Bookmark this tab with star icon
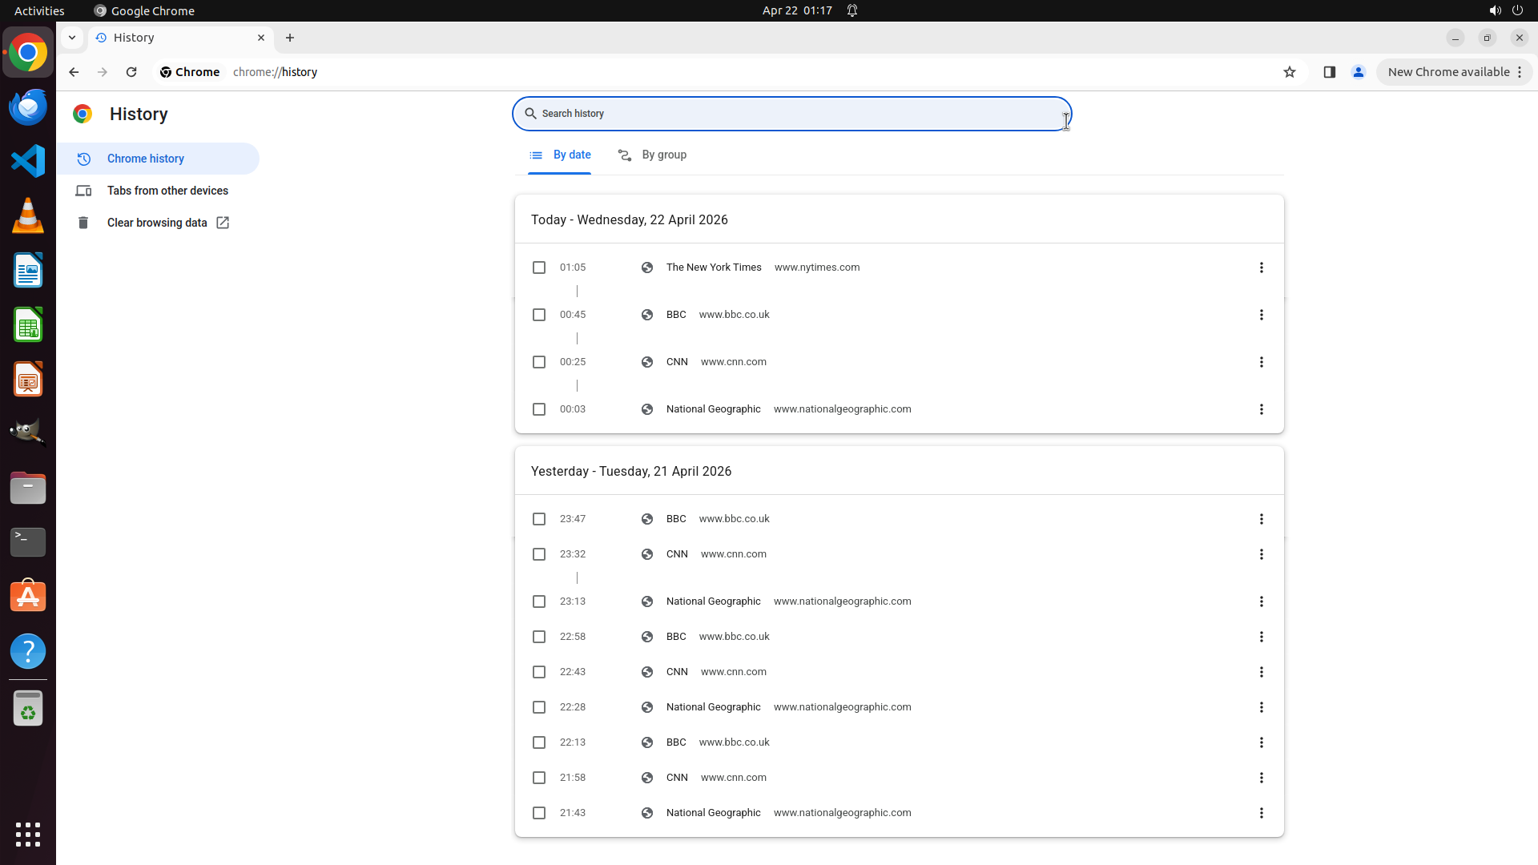The image size is (1538, 865). (x=1289, y=72)
